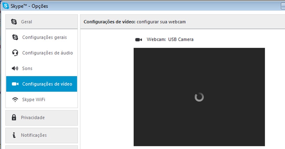Click the 'Skype™ - Opções' window title
The width and height of the screenshot is (285, 149).
click(x=29, y=6)
